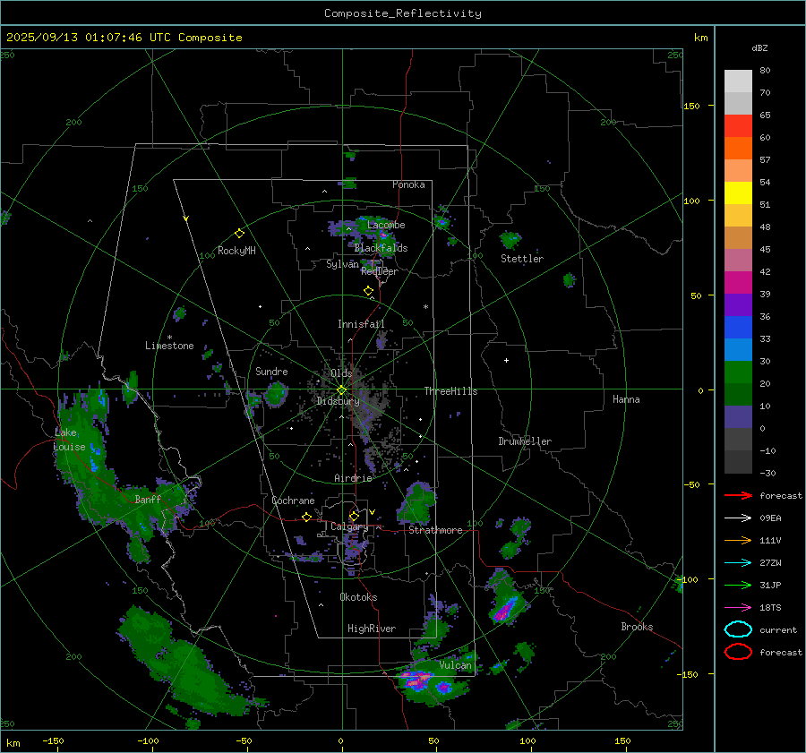This screenshot has height=753, width=806.
Task: Click the Sylvan label
Action: pos(342,263)
